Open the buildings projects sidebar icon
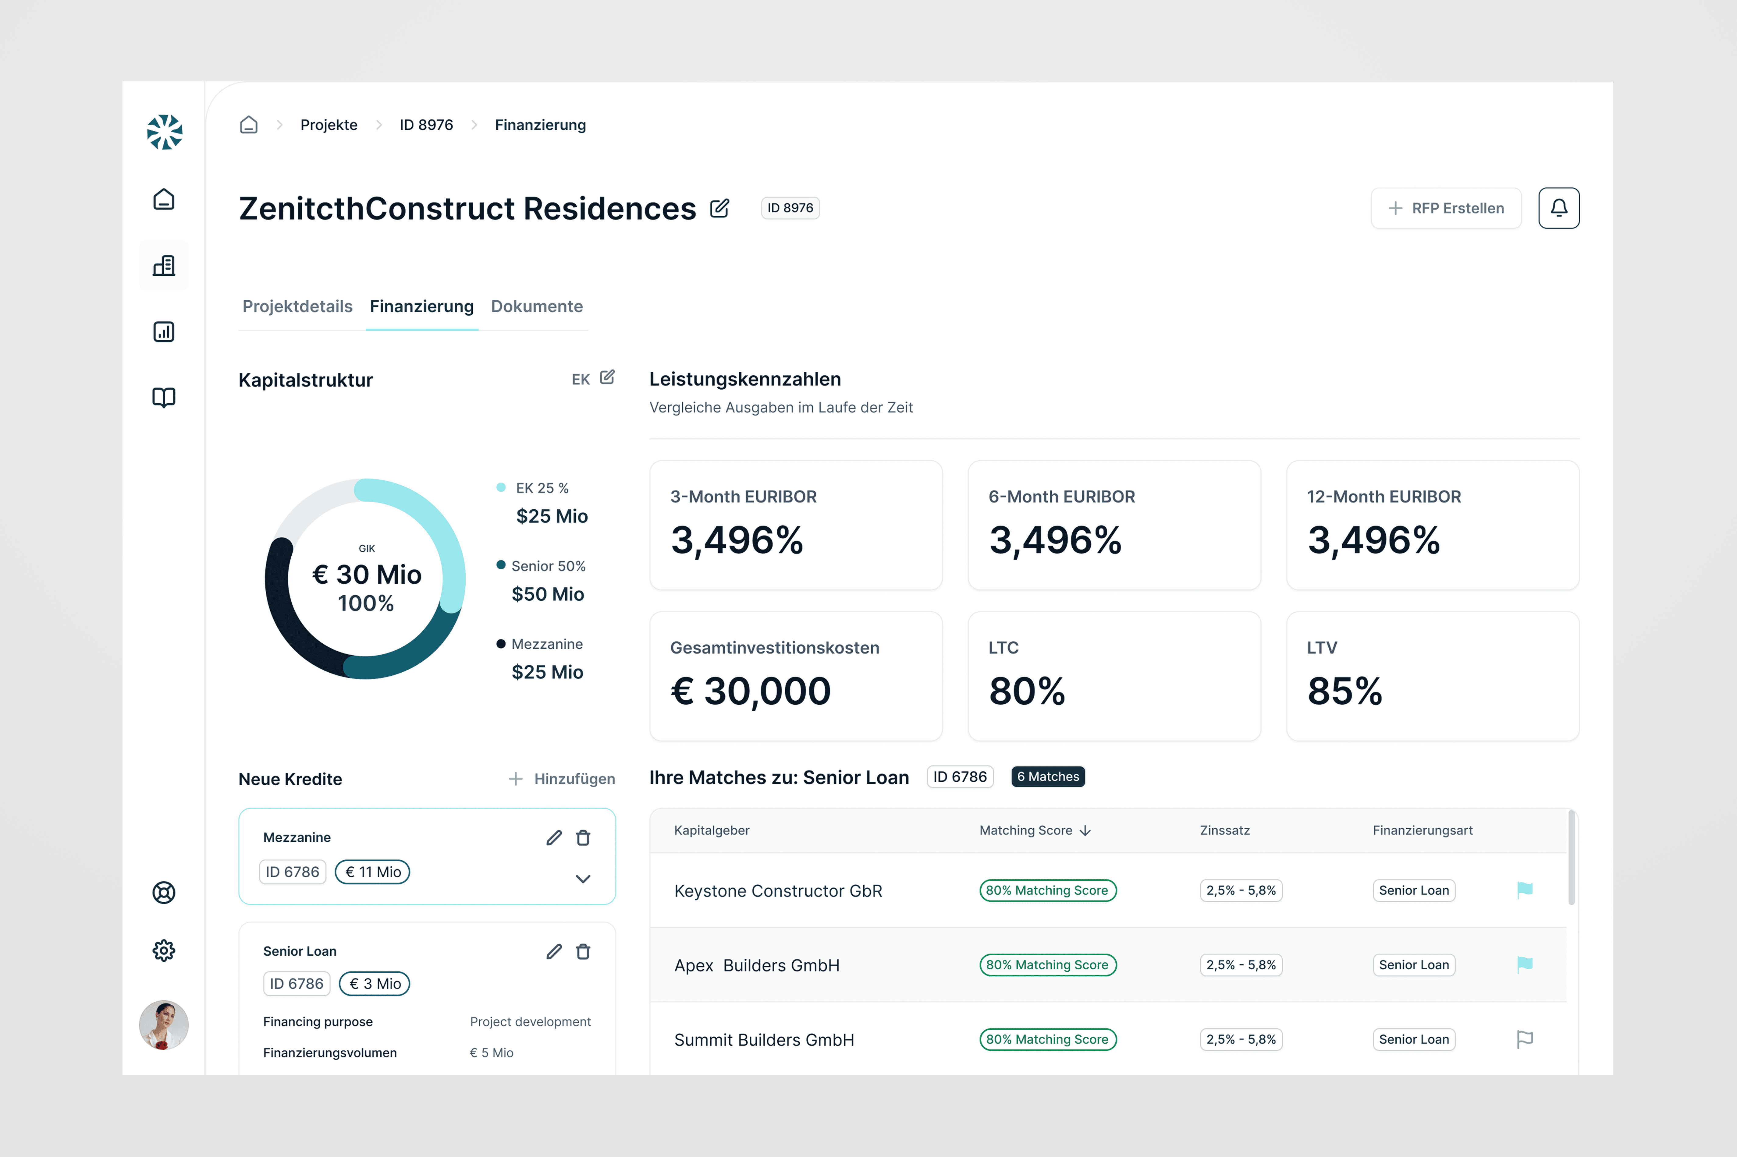Viewport: 1737px width, 1157px height. 164,266
